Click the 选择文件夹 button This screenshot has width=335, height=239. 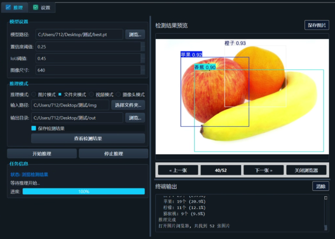click(x=128, y=105)
